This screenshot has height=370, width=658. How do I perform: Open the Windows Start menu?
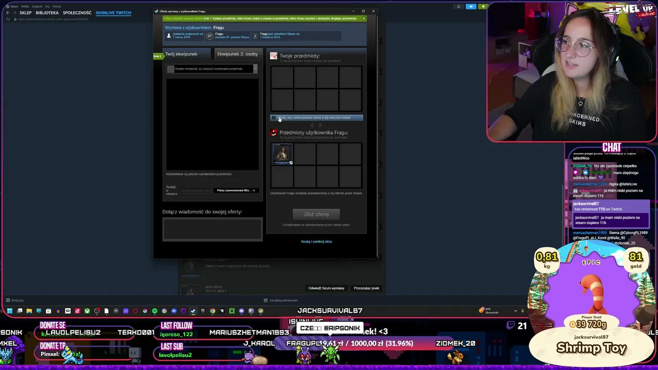coord(9,311)
